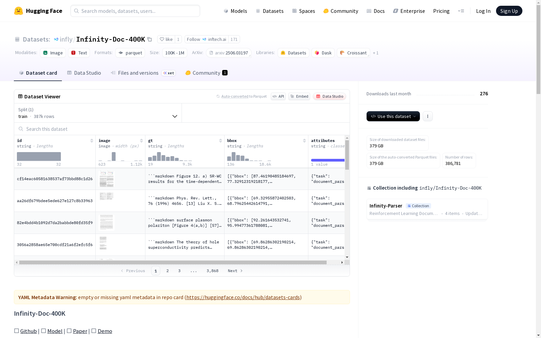This screenshot has height=338, width=541.
Task: Open image thumbnail for row 82e4bdd4
Action: point(107,222)
